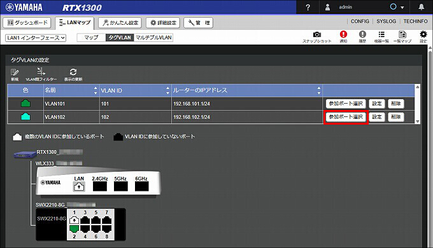Click SWX2210-8G port 1 uplink
Image resolution: width=433 pixels, height=248 pixels.
[x=74, y=221]
